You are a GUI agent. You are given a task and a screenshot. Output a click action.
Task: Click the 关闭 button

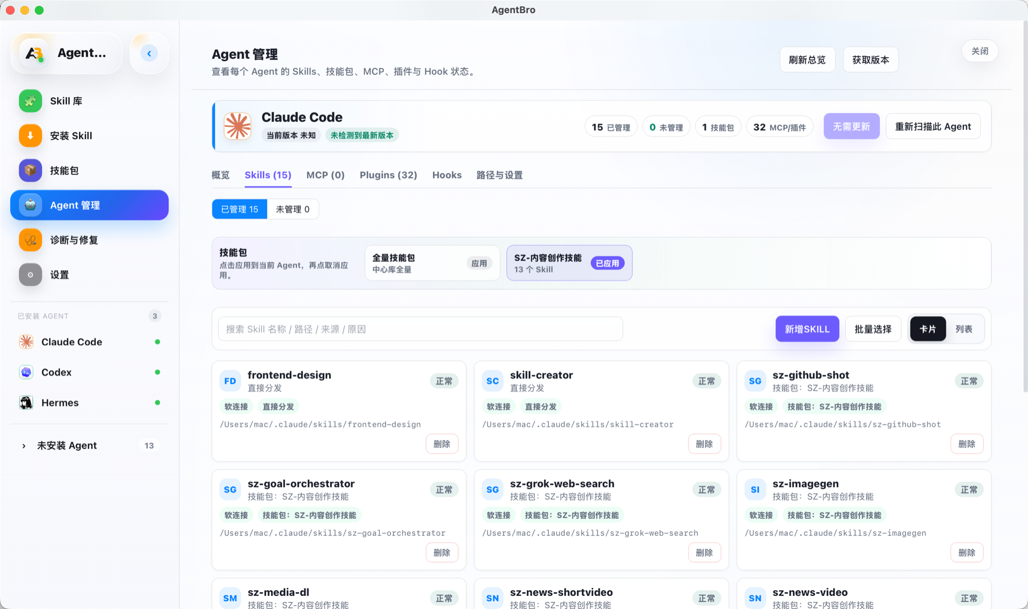[980, 51]
